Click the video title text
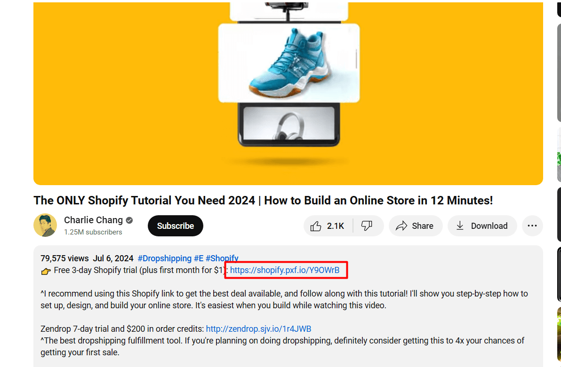Screen dimensions: 561x367 pyautogui.click(x=263, y=201)
